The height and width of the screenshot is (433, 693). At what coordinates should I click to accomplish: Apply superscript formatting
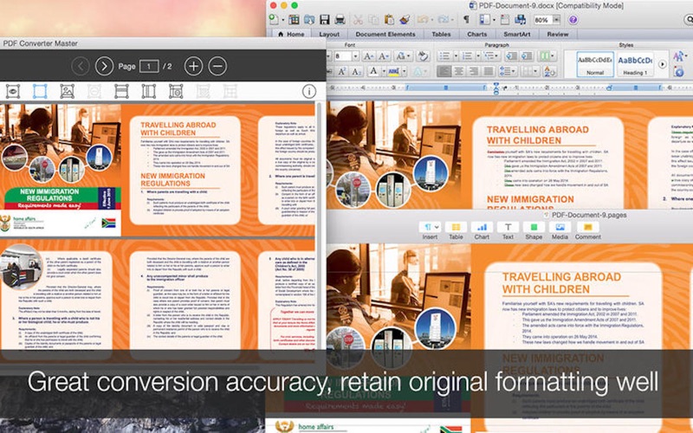pos(342,71)
